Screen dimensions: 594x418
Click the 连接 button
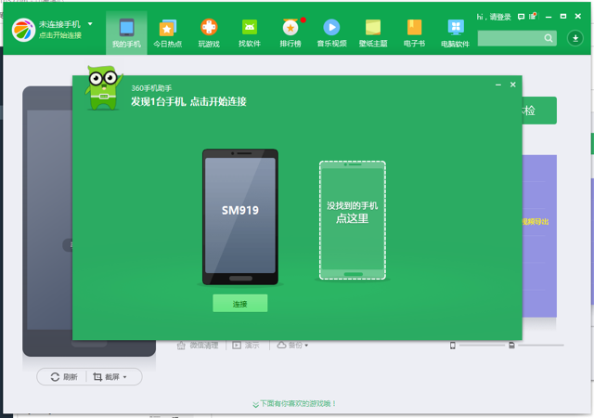tap(240, 304)
